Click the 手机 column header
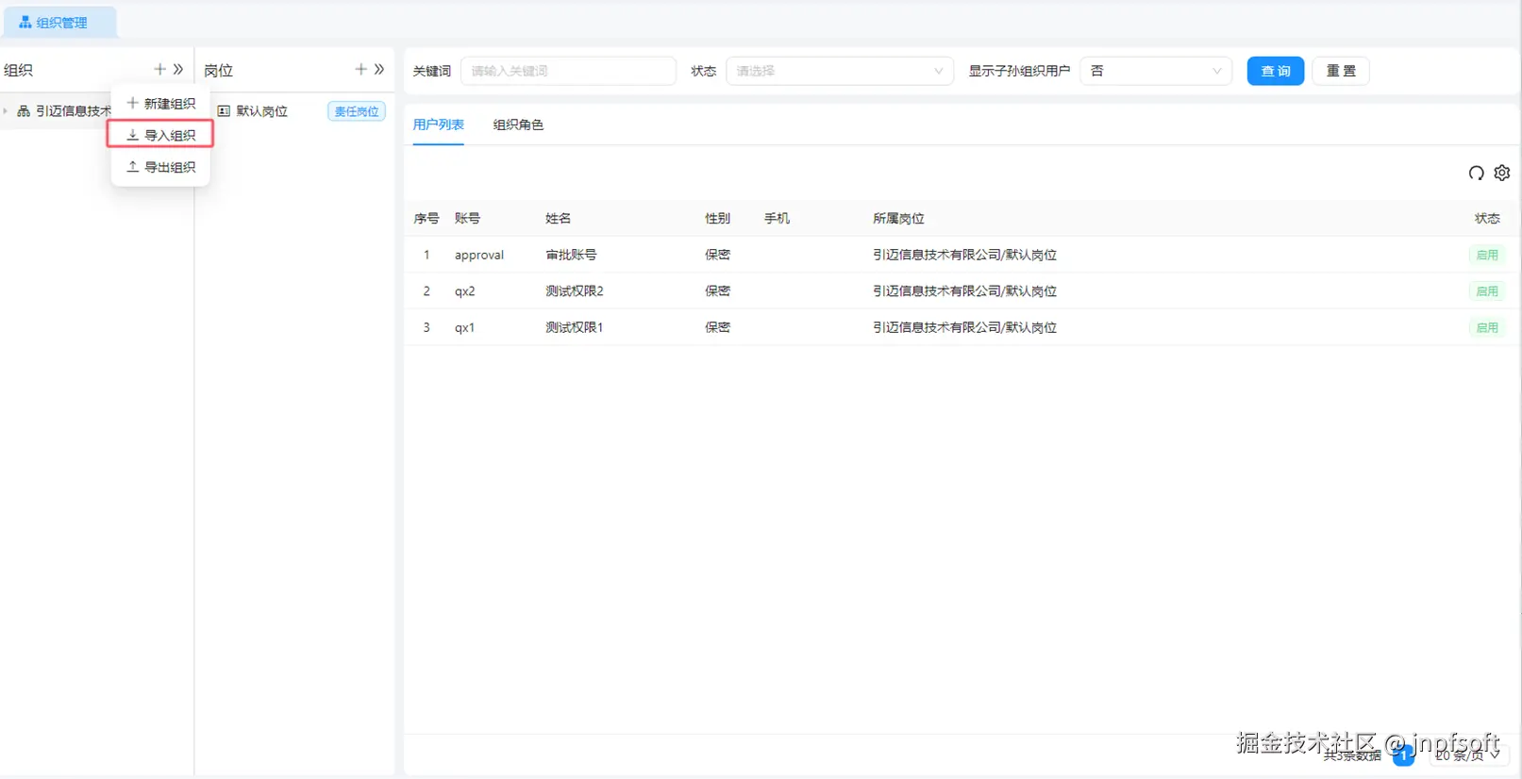This screenshot has height=779, width=1522. (777, 219)
